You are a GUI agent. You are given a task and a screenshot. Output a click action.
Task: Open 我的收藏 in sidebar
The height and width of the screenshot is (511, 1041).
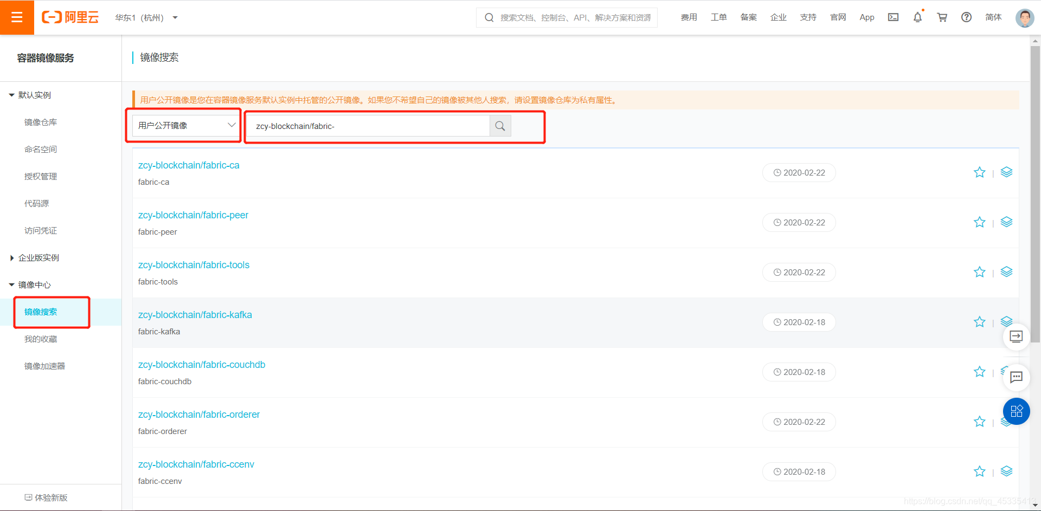click(x=41, y=339)
